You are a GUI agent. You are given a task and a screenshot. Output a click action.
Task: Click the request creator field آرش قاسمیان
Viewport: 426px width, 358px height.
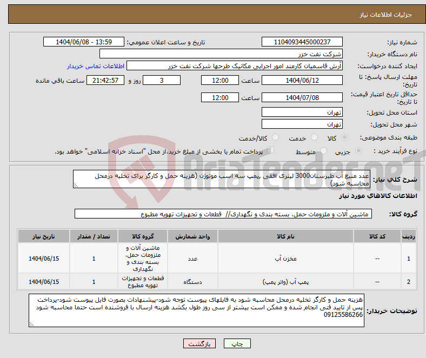(x=235, y=66)
